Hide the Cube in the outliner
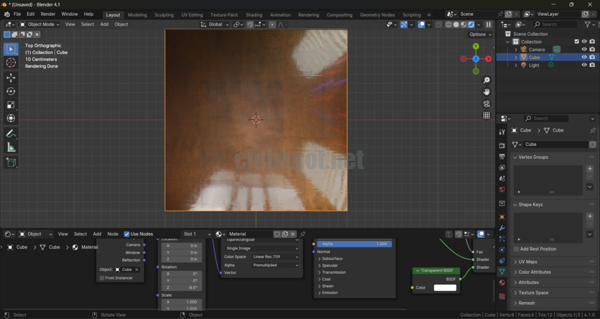Image resolution: width=600 pixels, height=319 pixels. pyautogui.click(x=584, y=57)
